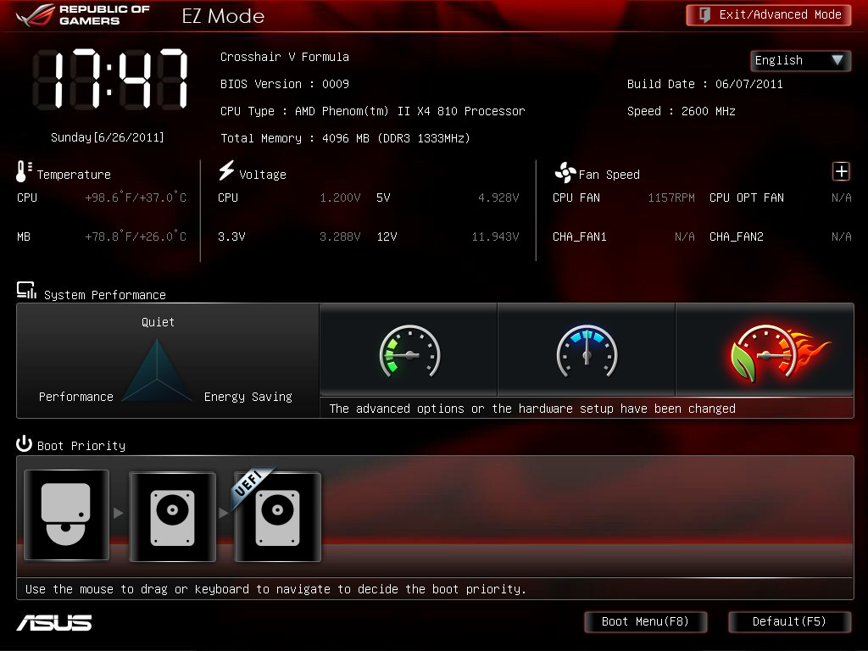Click the CPU voltage value 1.200V
The height and width of the screenshot is (651, 868).
click(x=340, y=198)
